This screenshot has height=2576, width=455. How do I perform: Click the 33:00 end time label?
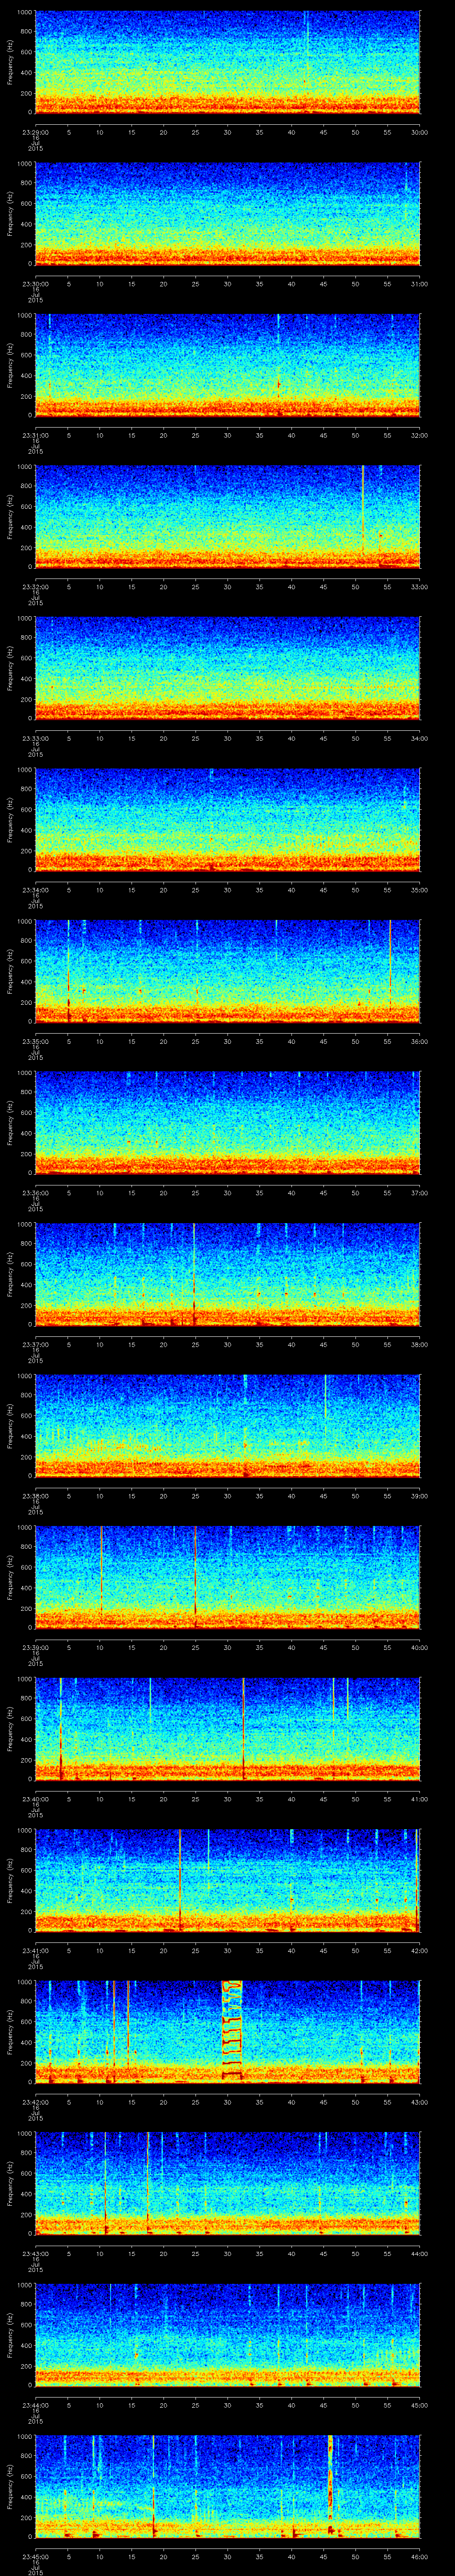point(419,586)
